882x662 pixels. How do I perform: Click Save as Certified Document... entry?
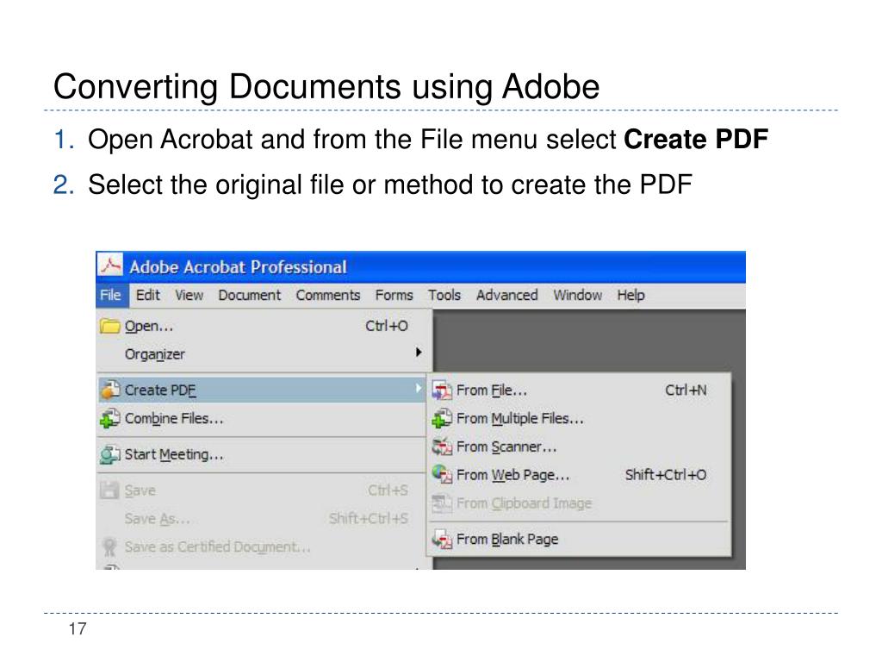[262, 546]
